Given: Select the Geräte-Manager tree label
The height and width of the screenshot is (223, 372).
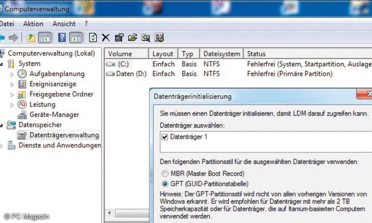Looking at the screenshot, I should click(54, 115).
